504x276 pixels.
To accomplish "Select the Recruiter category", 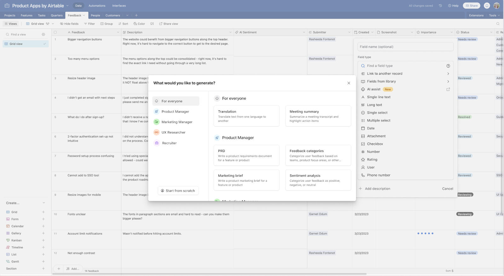I will click(x=176, y=143).
